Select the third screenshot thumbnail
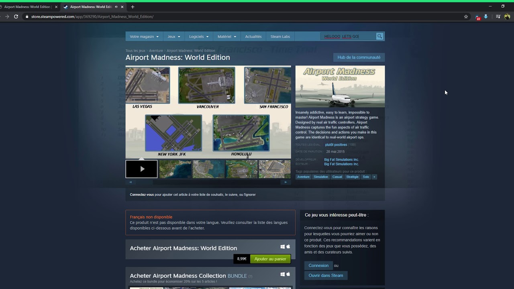Image resolution: width=514 pixels, height=289 pixels. 208,169
